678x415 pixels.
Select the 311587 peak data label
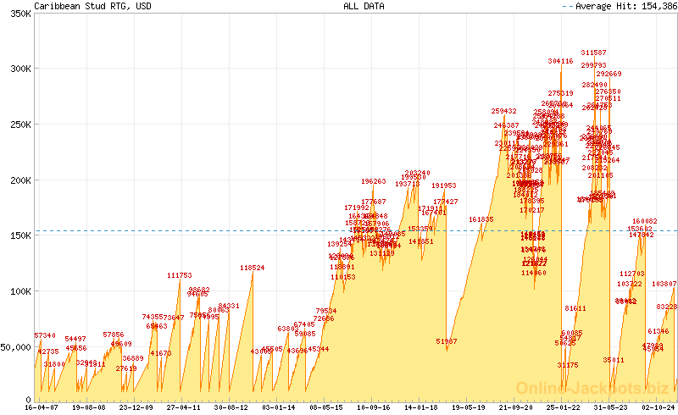coord(593,53)
